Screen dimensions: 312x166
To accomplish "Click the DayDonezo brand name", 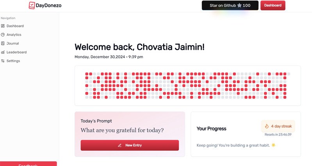I will [48, 5].
